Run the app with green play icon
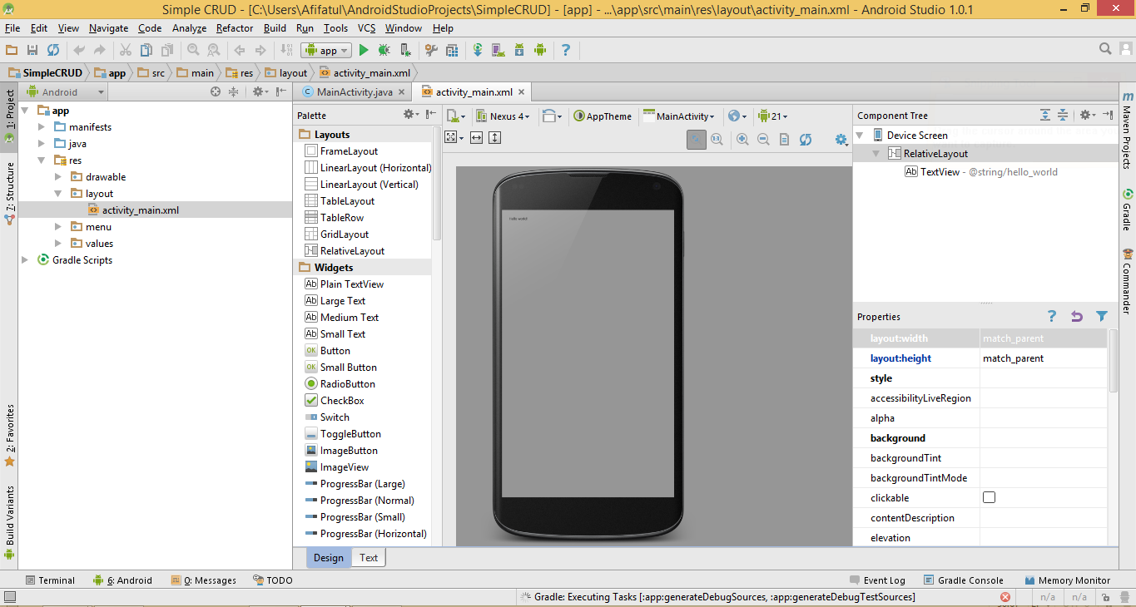Image resolution: width=1136 pixels, height=607 pixels. [x=364, y=50]
